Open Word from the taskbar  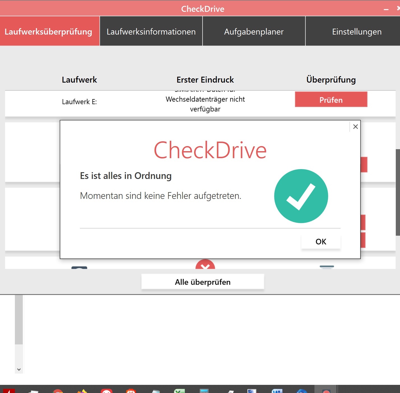pyautogui.click(x=277, y=391)
